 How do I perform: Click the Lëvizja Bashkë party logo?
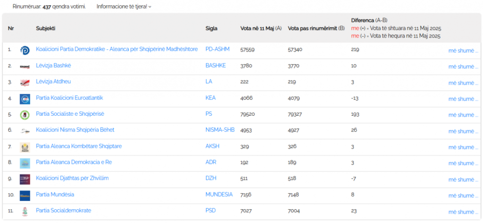25,66
